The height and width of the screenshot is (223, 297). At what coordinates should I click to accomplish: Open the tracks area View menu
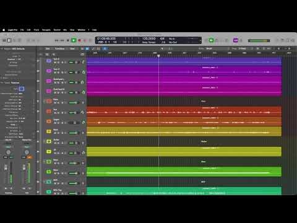click(72, 49)
